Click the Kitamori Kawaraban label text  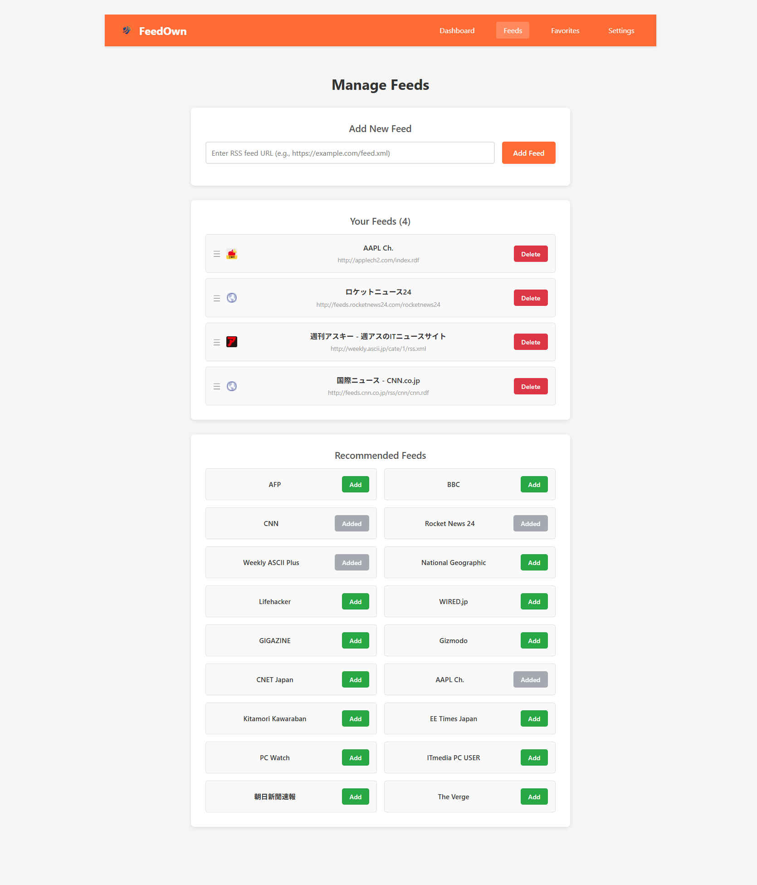pos(275,719)
